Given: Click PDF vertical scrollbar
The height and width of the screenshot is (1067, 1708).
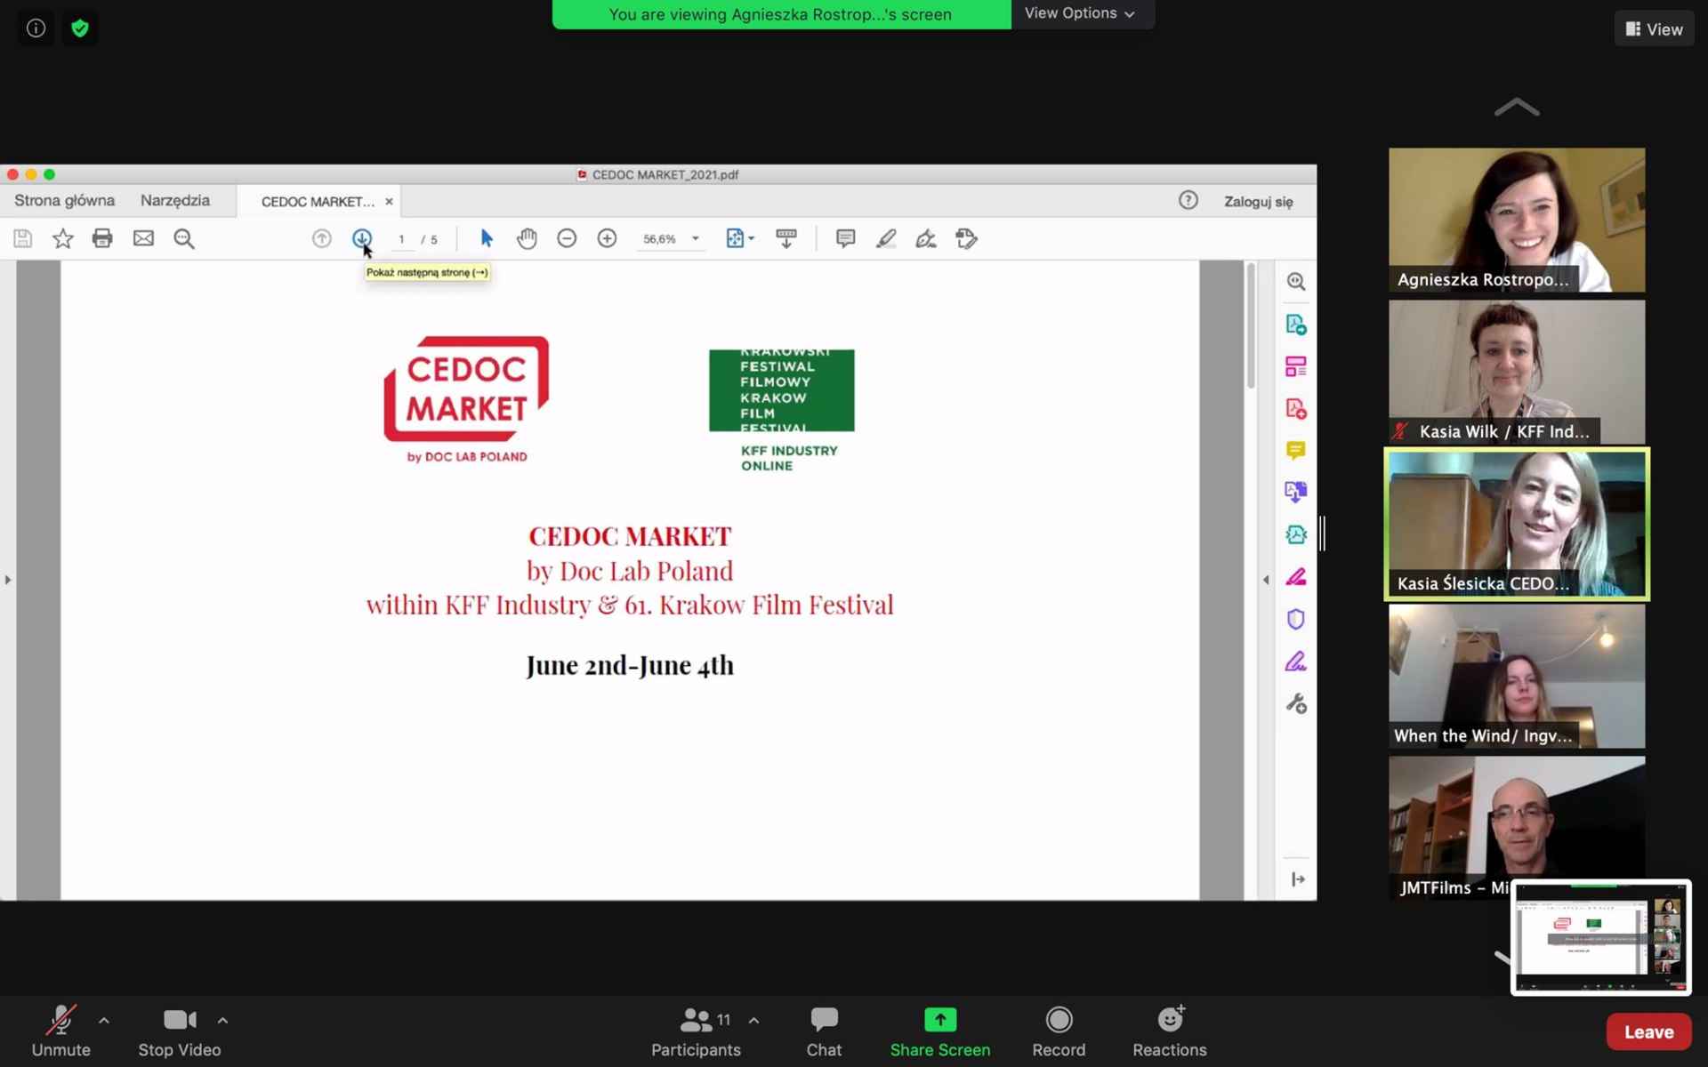Looking at the screenshot, I should [x=1251, y=326].
